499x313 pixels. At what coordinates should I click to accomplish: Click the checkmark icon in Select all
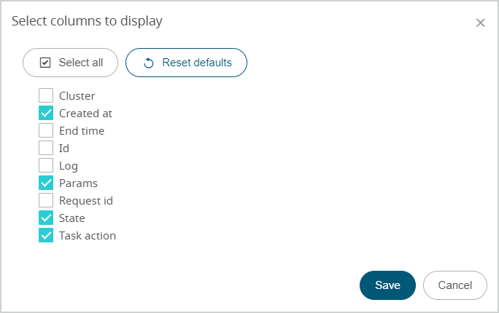[x=45, y=63]
